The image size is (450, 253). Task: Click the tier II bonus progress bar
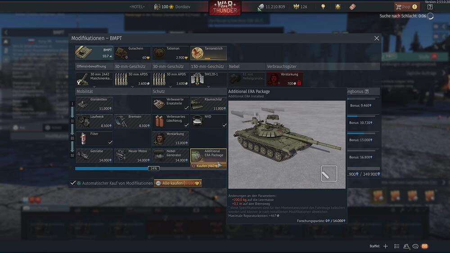[361, 116]
